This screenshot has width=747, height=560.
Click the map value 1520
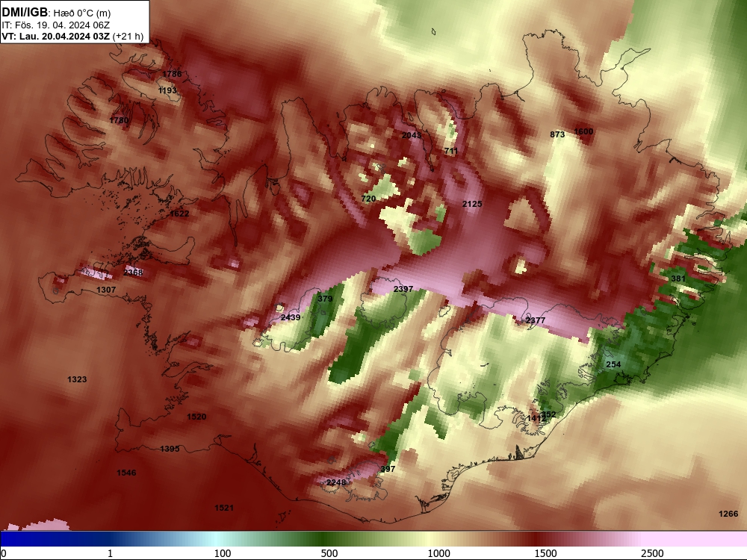(x=196, y=417)
